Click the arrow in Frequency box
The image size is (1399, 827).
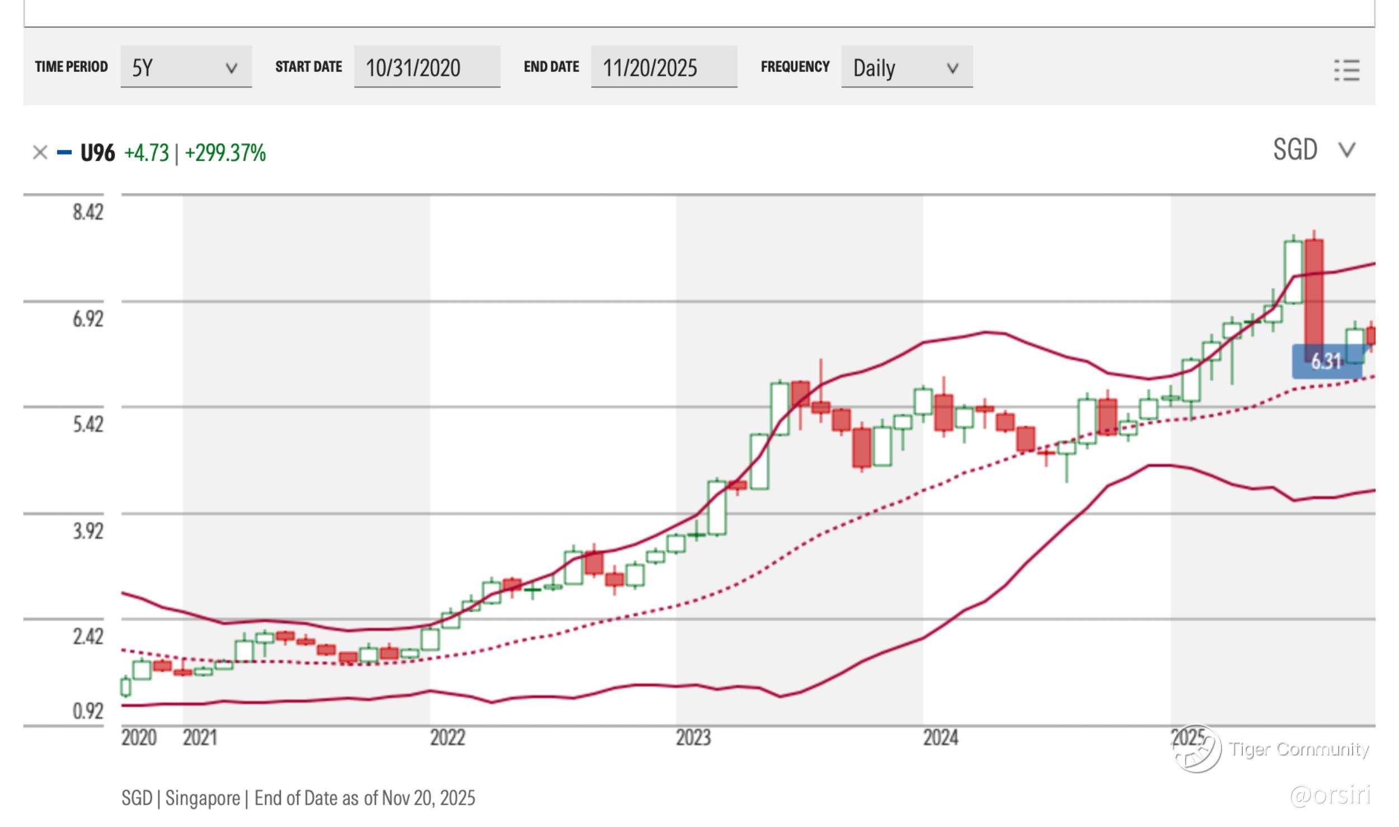tap(952, 69)
